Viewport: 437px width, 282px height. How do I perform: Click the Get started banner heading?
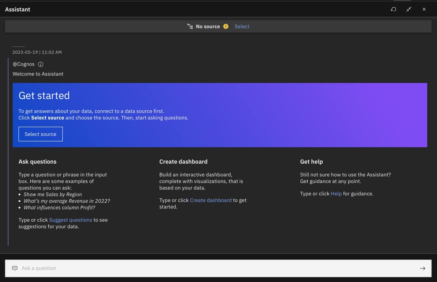point(44,96)
